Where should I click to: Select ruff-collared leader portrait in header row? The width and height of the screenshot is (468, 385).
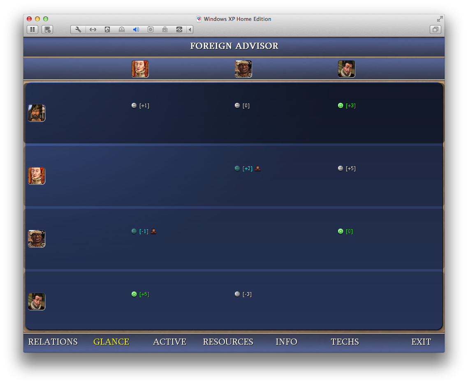click(347, 69)
